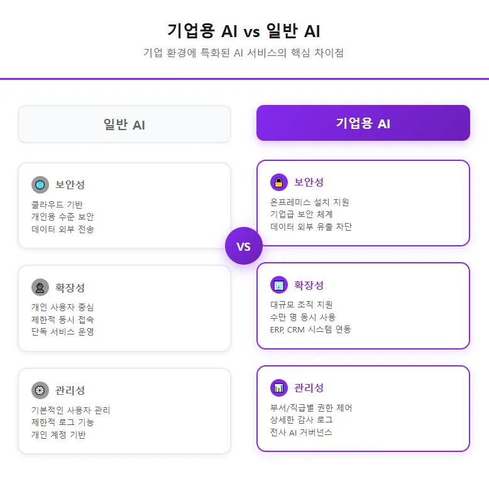This screenshot has height=479, width=489.
Task: Click the bar chart icon beside 관리성 in 기업용 AI
Action: point(279,388)
